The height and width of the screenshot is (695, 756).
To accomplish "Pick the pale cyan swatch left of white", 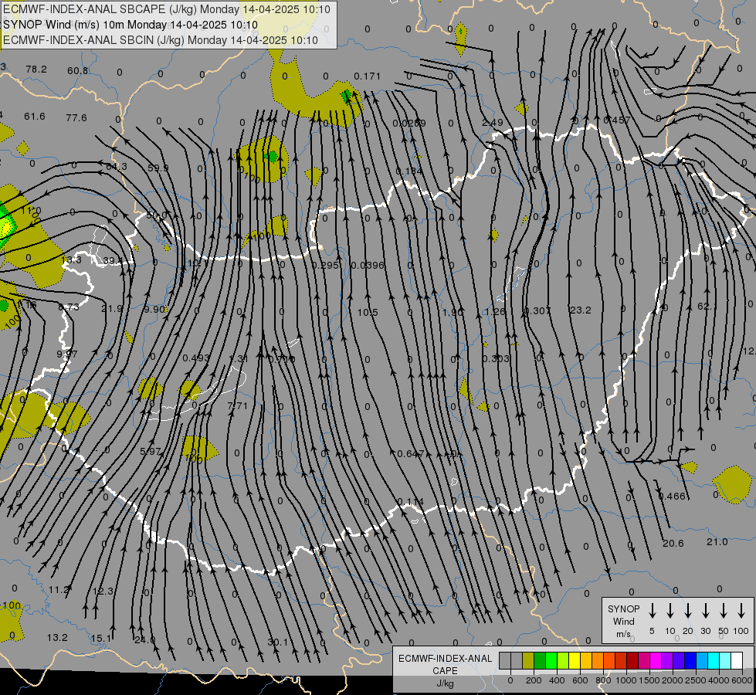I will point(725,661).
